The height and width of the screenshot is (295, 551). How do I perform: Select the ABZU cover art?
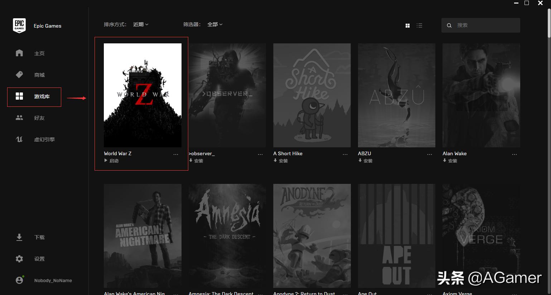click(397, 95)
